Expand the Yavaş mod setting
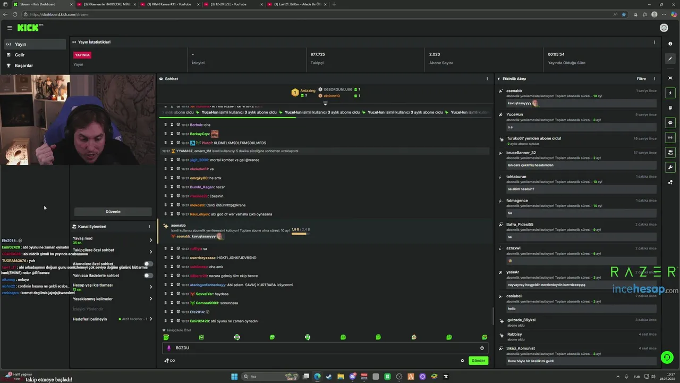The width and height of the screenshot is (680, 383). 150,240
